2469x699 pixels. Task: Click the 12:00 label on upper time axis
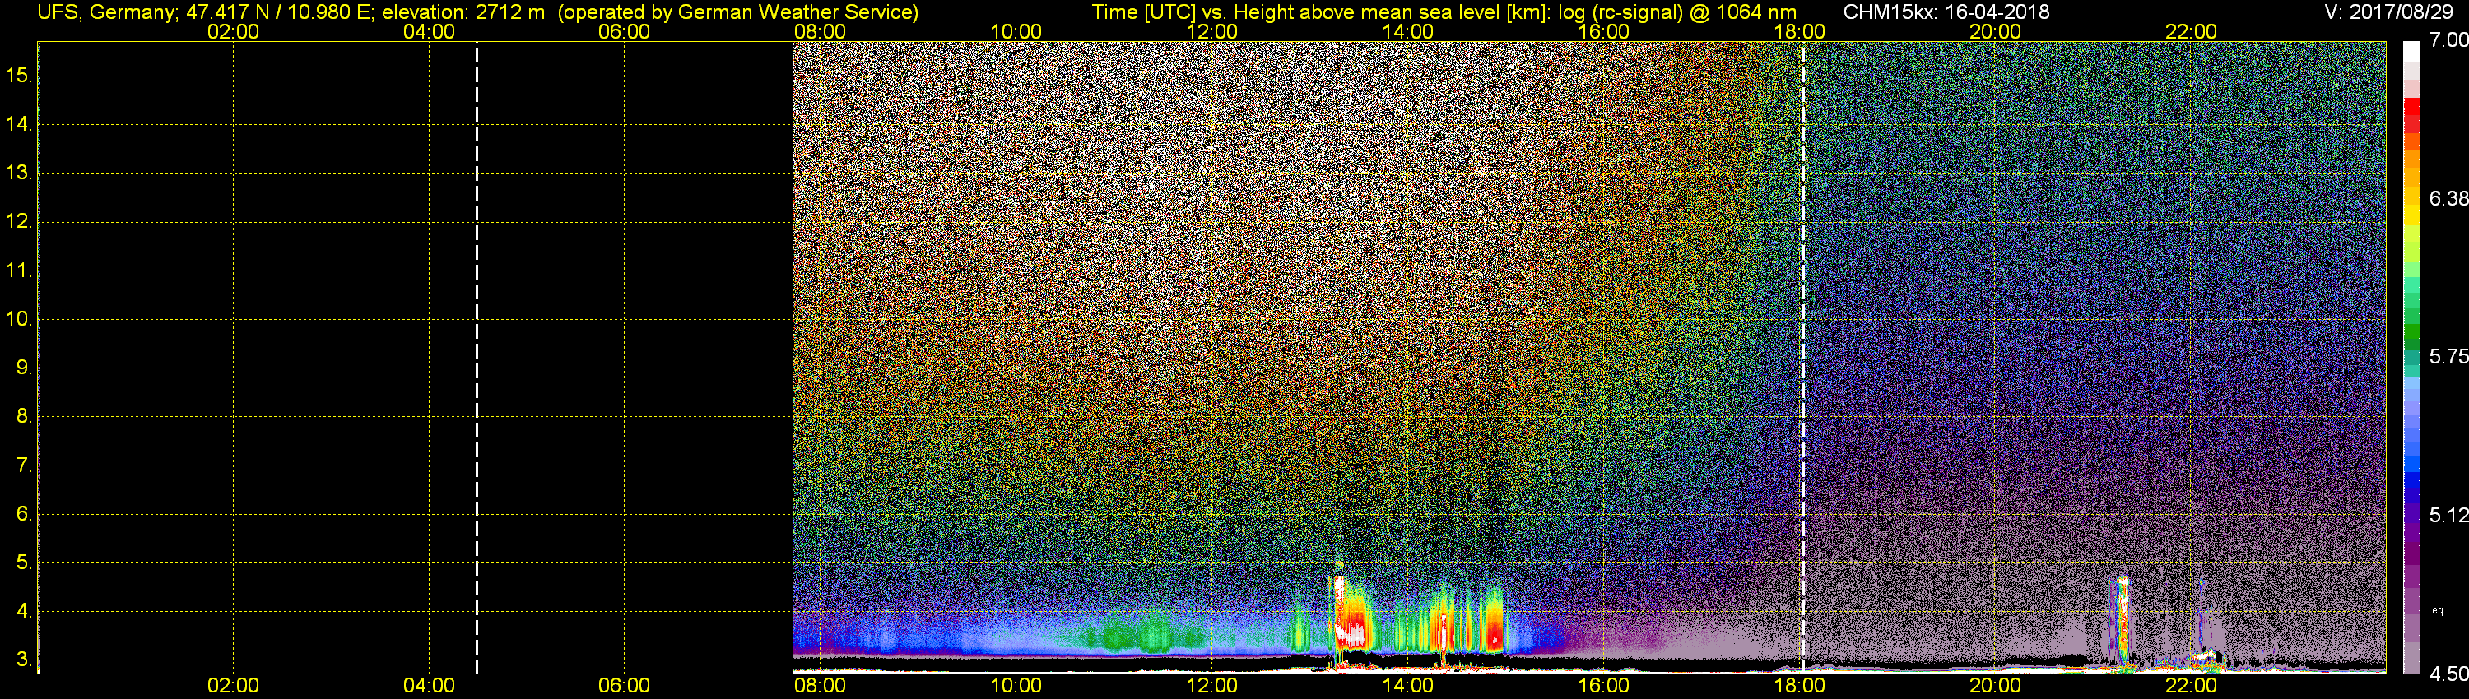click(x=1212, y=31)
